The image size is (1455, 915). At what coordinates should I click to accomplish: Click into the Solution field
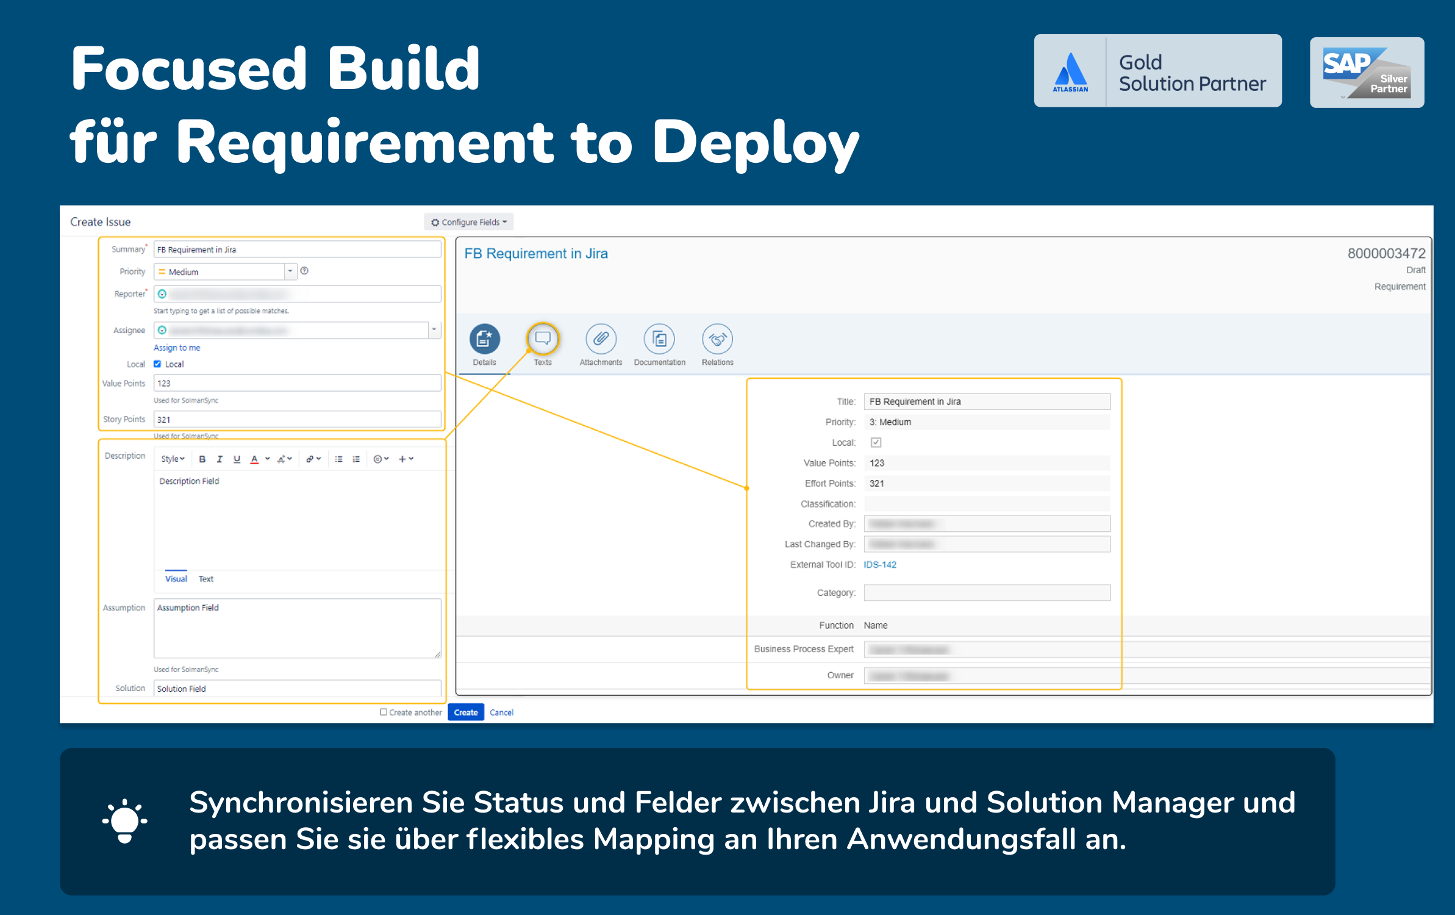click(297, 688)
